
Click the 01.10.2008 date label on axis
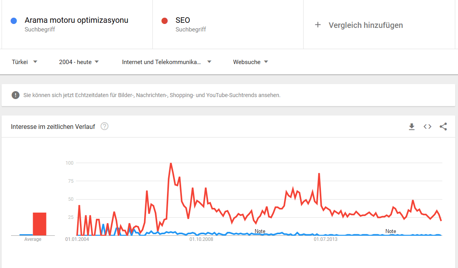coord(201,239)
